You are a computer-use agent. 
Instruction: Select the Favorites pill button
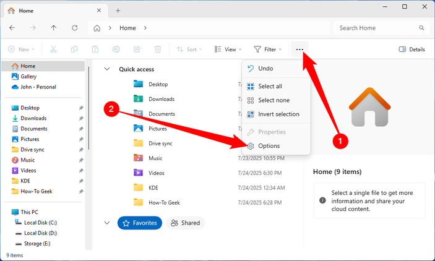[140, 223]
